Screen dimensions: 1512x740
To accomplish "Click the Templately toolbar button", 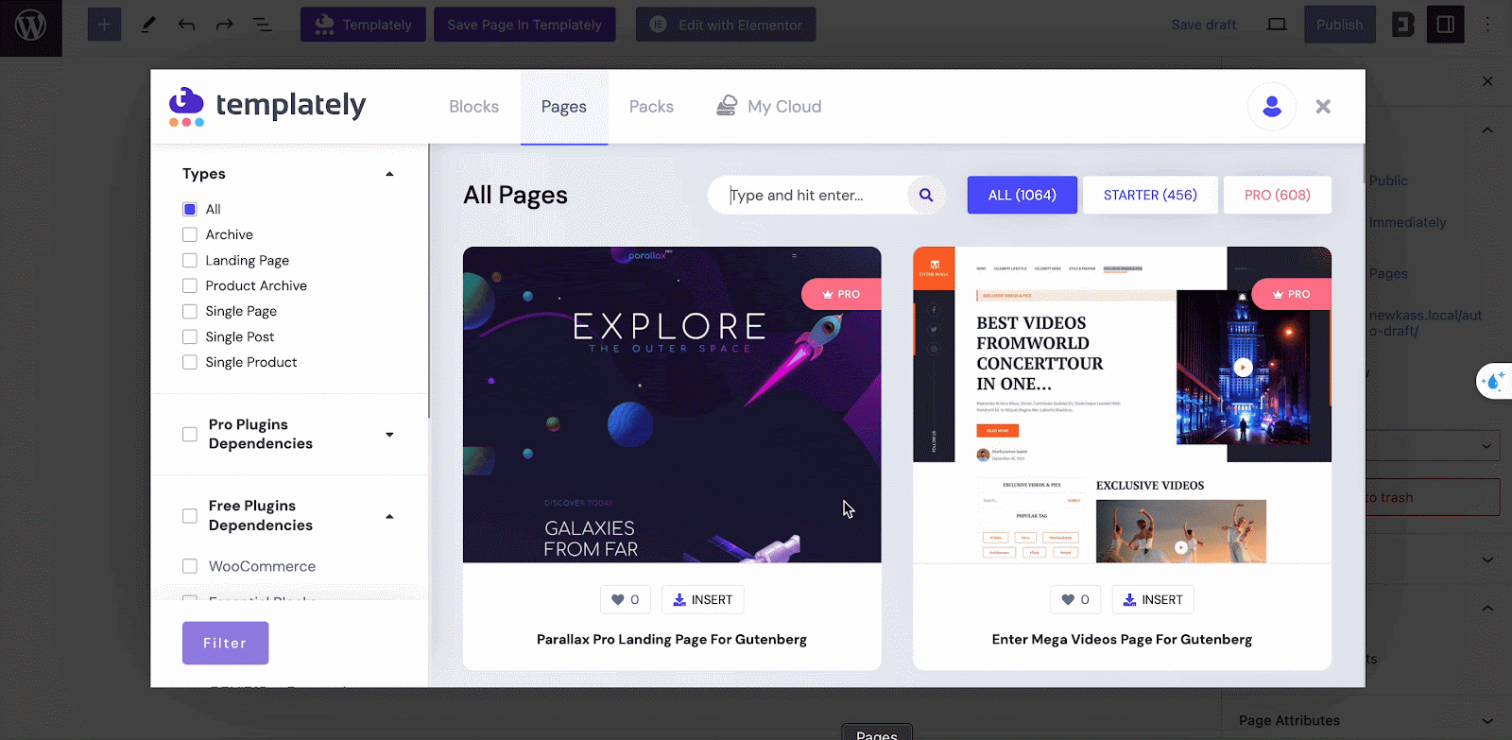I will tap(363, 25).
